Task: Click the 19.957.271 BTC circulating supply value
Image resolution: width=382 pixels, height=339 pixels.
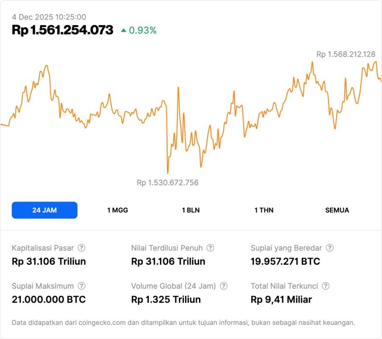Action: [x=285, y=261]
